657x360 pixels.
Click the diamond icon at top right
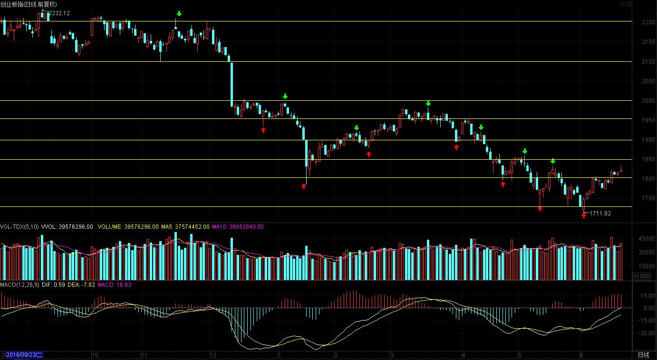tap(621, 4)
